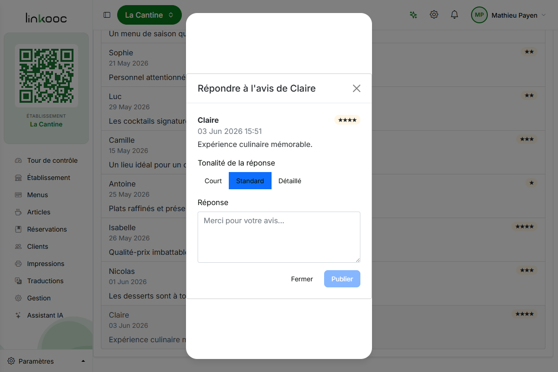Click the AI sparkles icon in header
Screen dimensions: 558x372
pyautogui.click(x=413, y=15)
